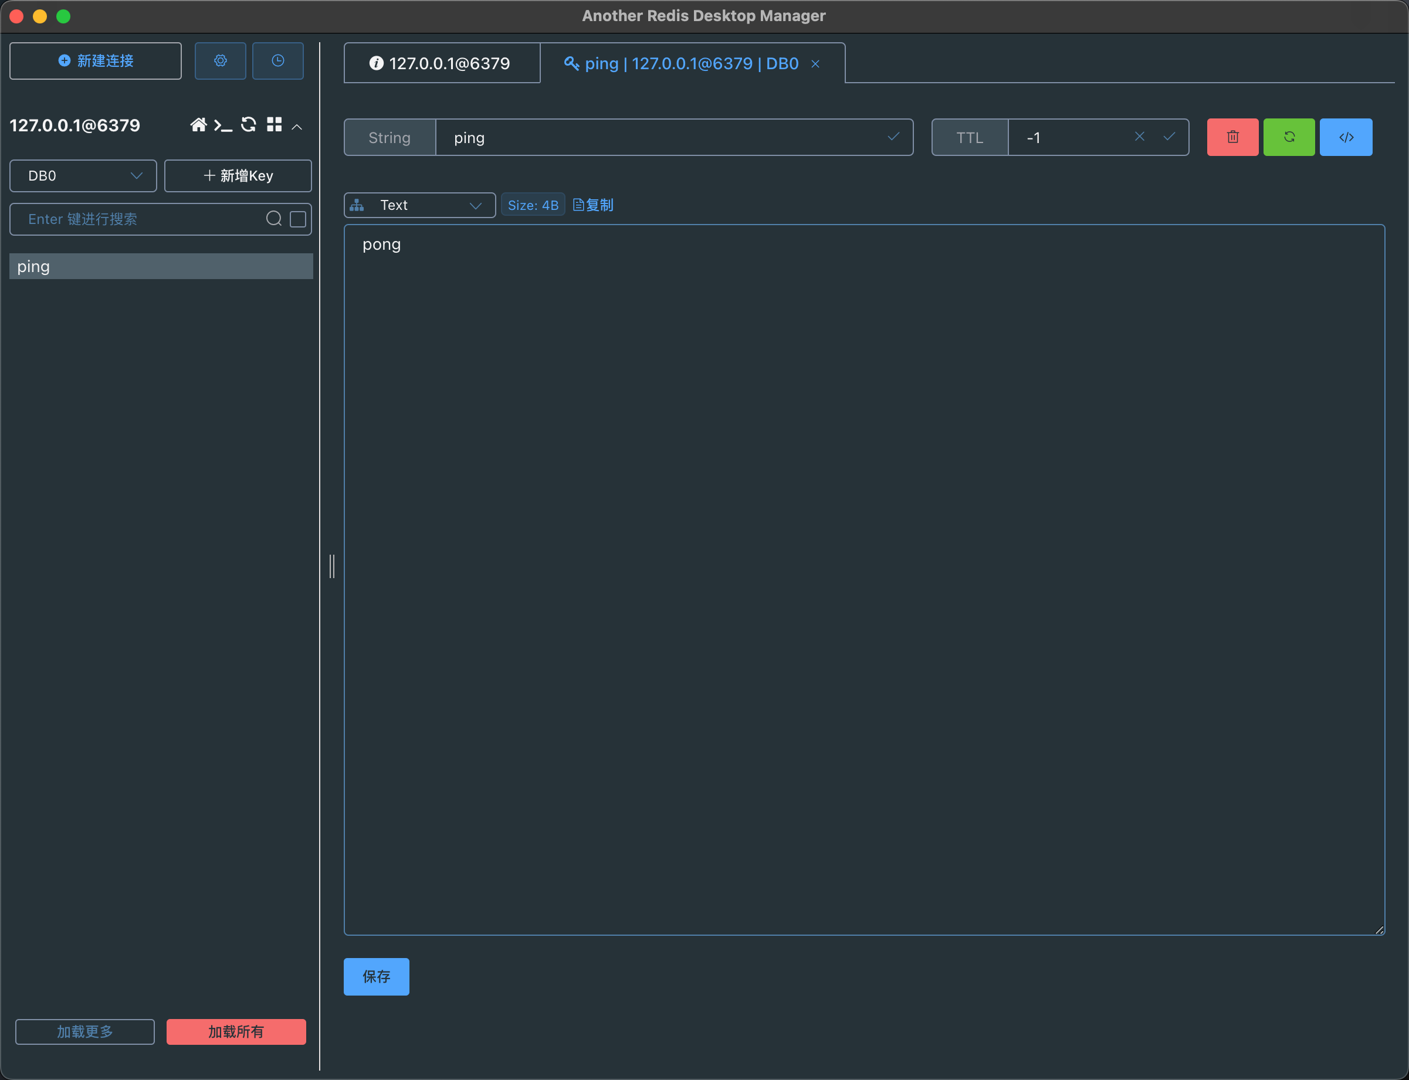Click the String type label
Viewport: 1409px width, 1080px height.
point(389,137)
